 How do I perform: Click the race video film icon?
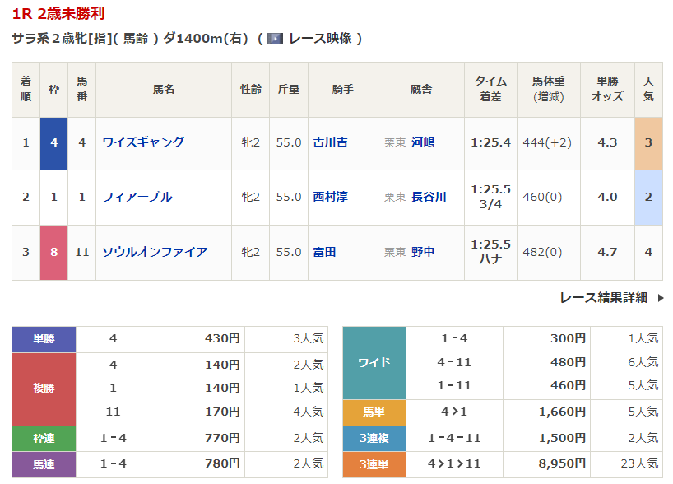(275, 39)
